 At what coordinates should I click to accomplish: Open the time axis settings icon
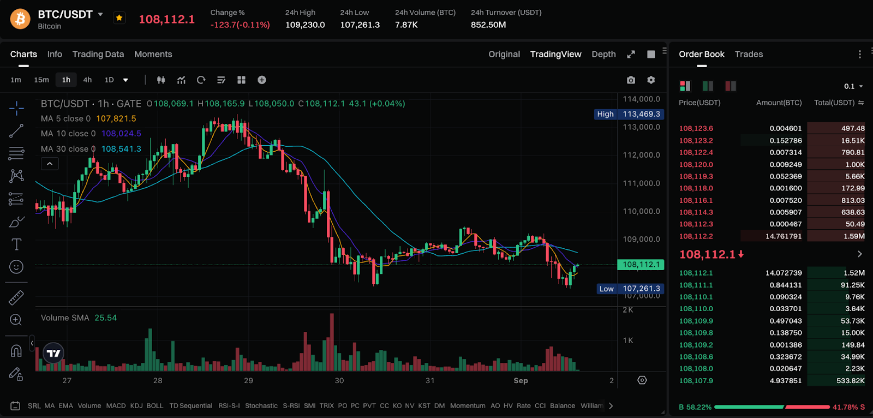pos(642,380)
